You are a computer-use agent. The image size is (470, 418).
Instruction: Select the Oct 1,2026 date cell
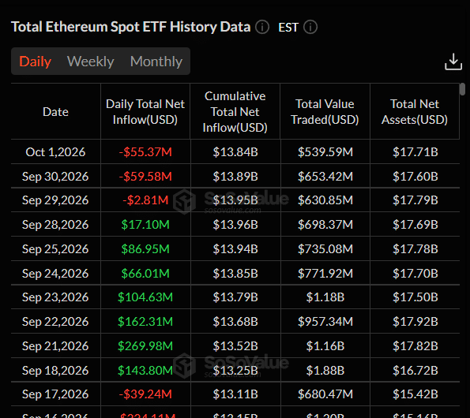[x=55, y=151]
